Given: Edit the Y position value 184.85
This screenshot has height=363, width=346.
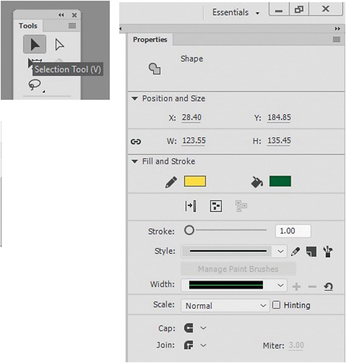Looking at the screenshot, I should tap(279, 118).
